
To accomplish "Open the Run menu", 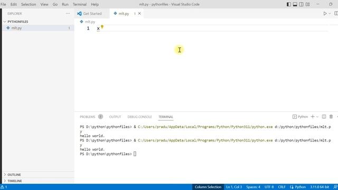I will point(65,4).
